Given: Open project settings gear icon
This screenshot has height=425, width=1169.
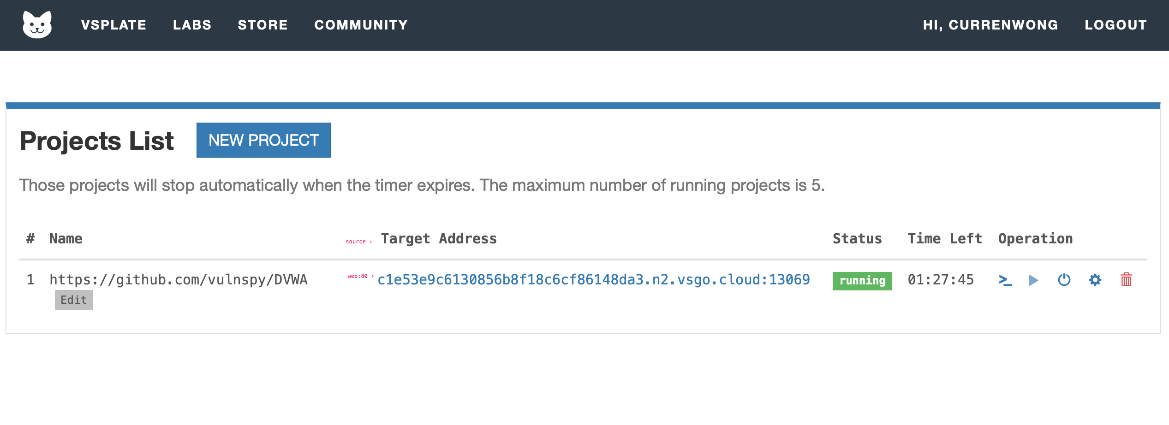Looking at the screenshot, I should pos(1095,280).
